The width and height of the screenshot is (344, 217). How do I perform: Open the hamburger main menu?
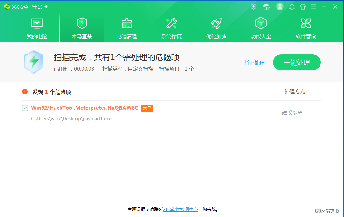pos(314,7)
